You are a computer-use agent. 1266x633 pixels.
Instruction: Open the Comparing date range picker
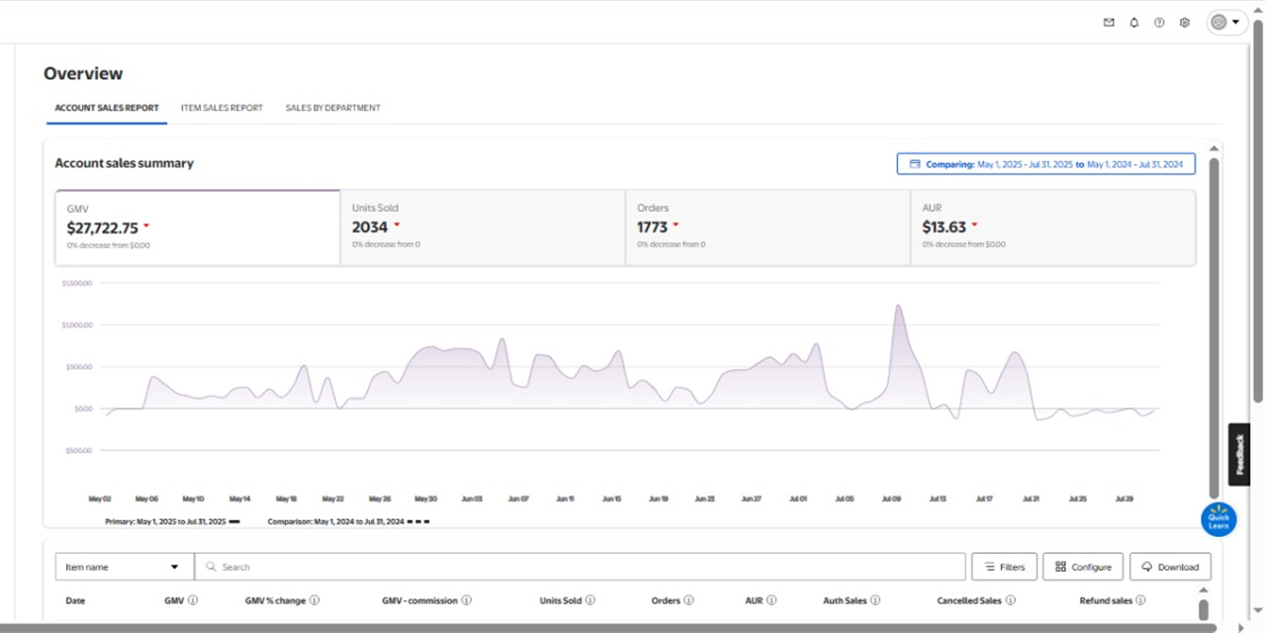(x=1046, y=164)
